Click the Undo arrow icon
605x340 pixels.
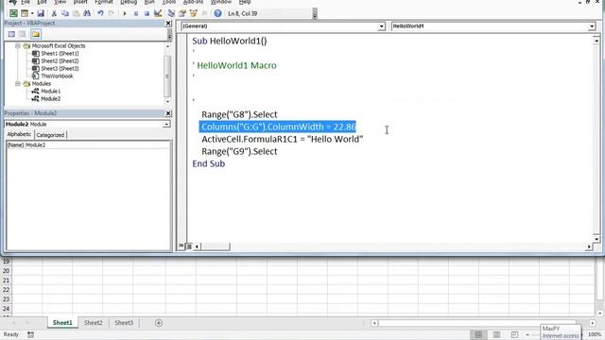point(100,13)
